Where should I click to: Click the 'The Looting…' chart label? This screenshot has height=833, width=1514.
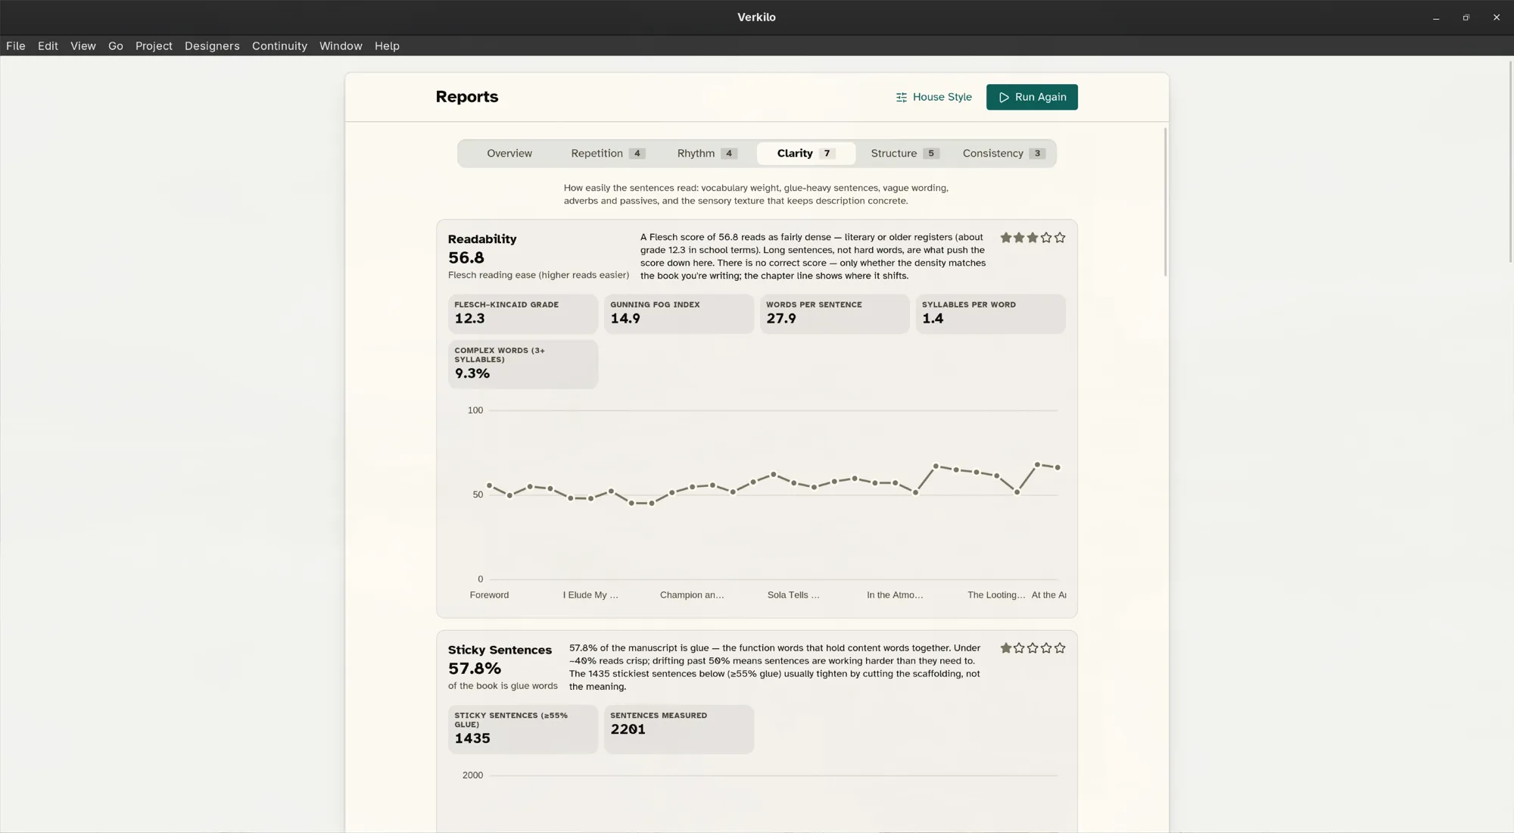996,595
